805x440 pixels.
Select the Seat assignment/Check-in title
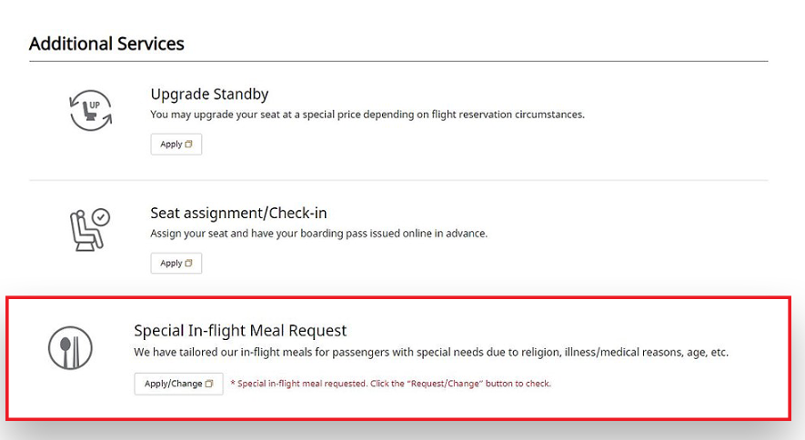coord(238,213)
